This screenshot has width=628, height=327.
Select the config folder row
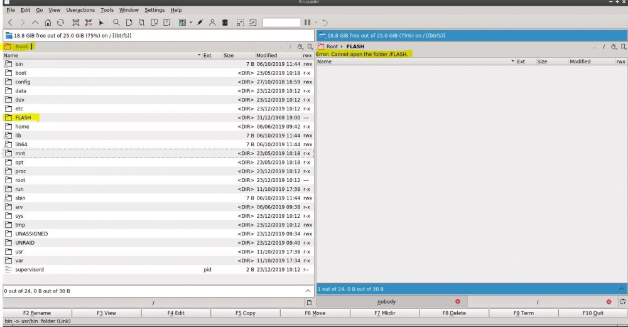[158, 82]
